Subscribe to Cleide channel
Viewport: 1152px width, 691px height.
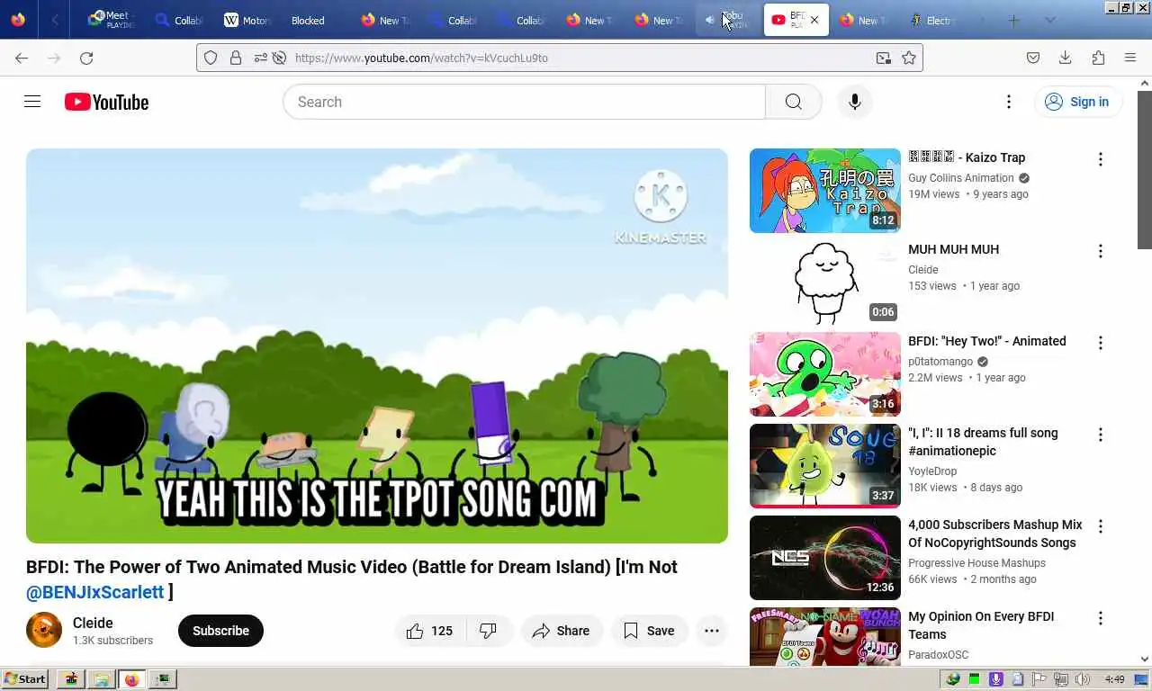tap(220, 631)
